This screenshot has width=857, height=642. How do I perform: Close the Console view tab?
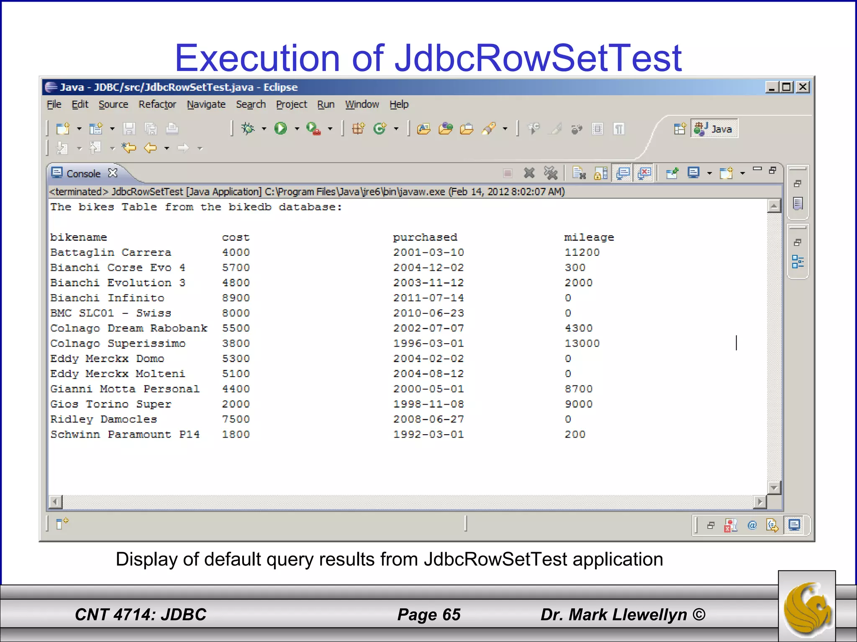(x=113, y=173)
